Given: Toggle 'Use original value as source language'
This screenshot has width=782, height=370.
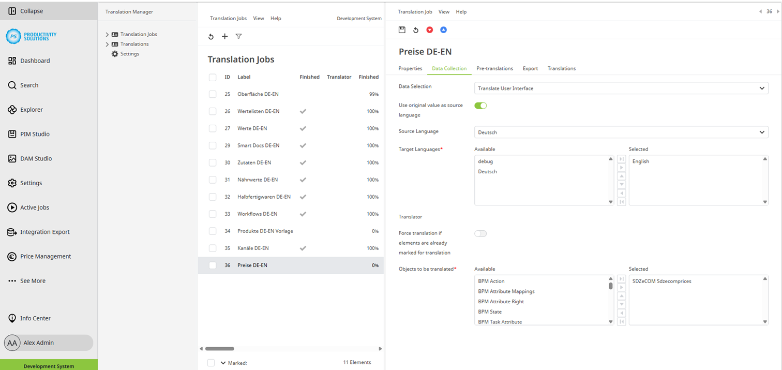Looking at the screenshot, I should (480, 105).
